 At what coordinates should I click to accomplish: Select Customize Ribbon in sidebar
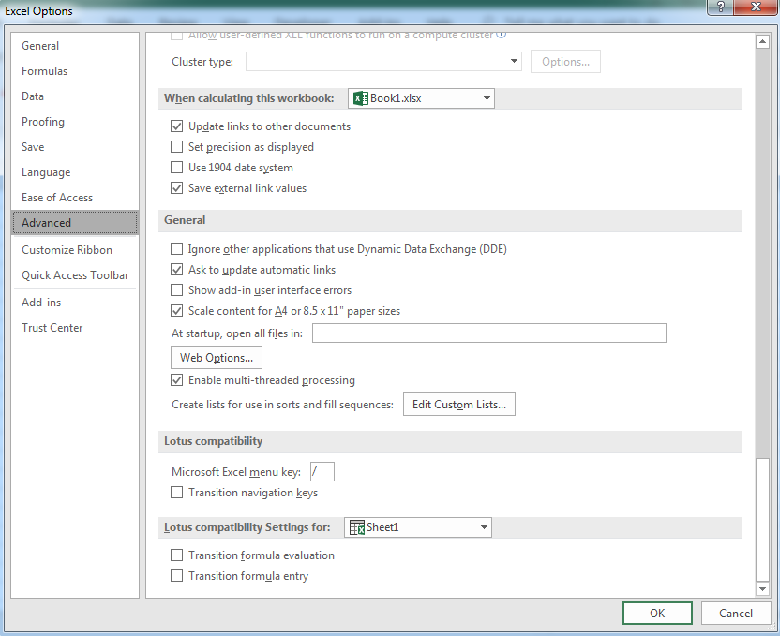(67, 250)
